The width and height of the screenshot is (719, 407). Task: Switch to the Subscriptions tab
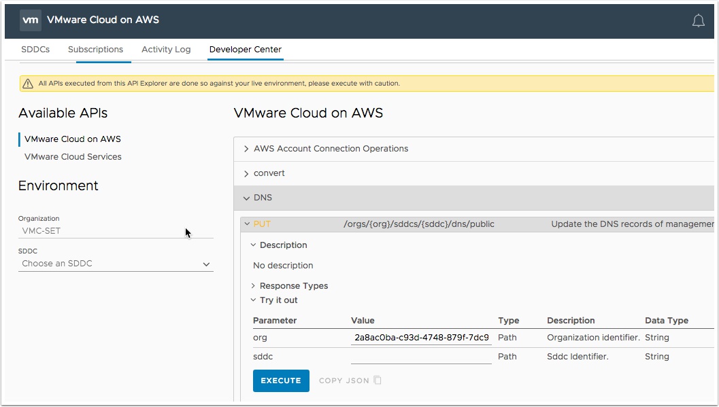(95, 50)
